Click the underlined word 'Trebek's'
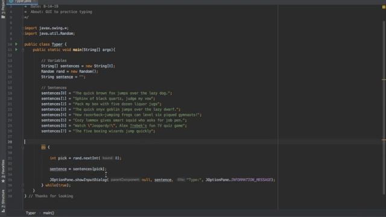 pyautogui.click(x=138, y=126)
